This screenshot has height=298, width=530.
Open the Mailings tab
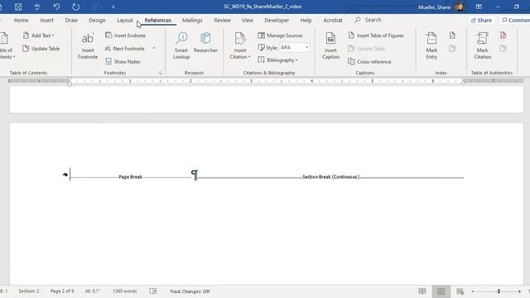point(192,20)
